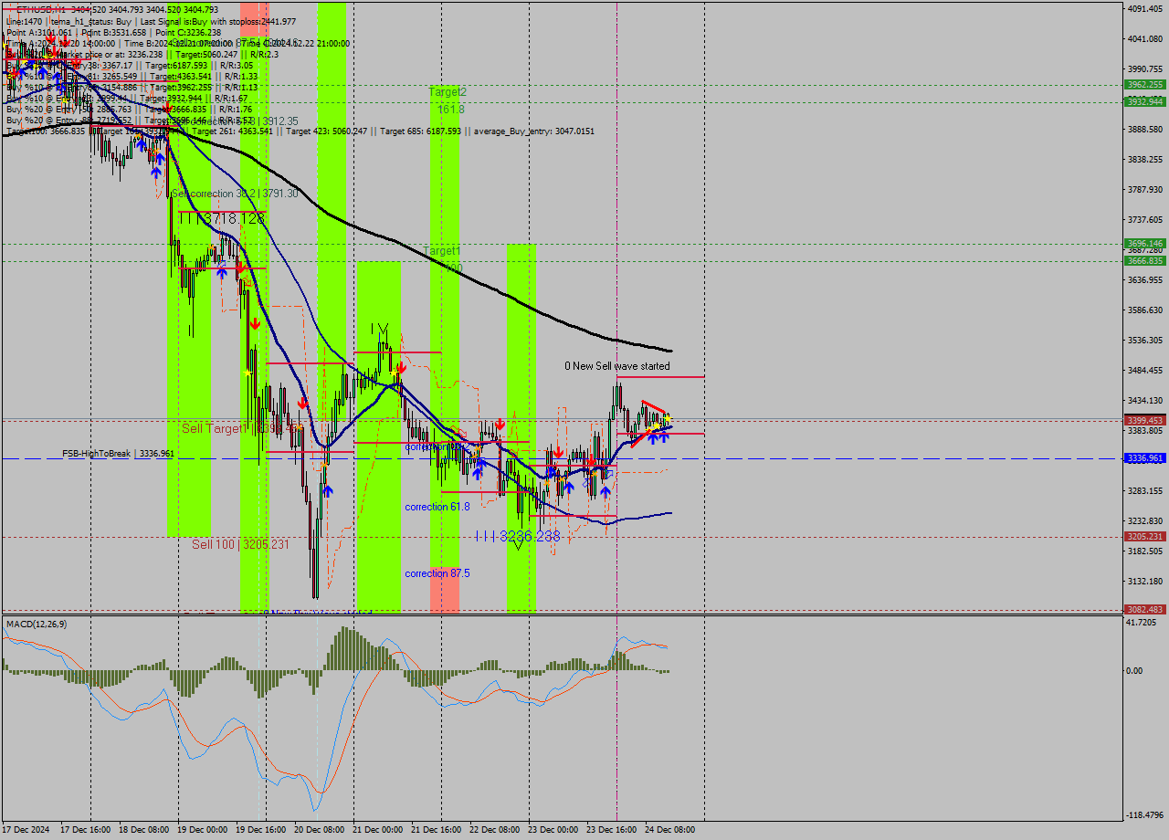1169x840 pixels.
Task: Click the -118.4796 MACD scale value
Action: (x=1147, y=815)
